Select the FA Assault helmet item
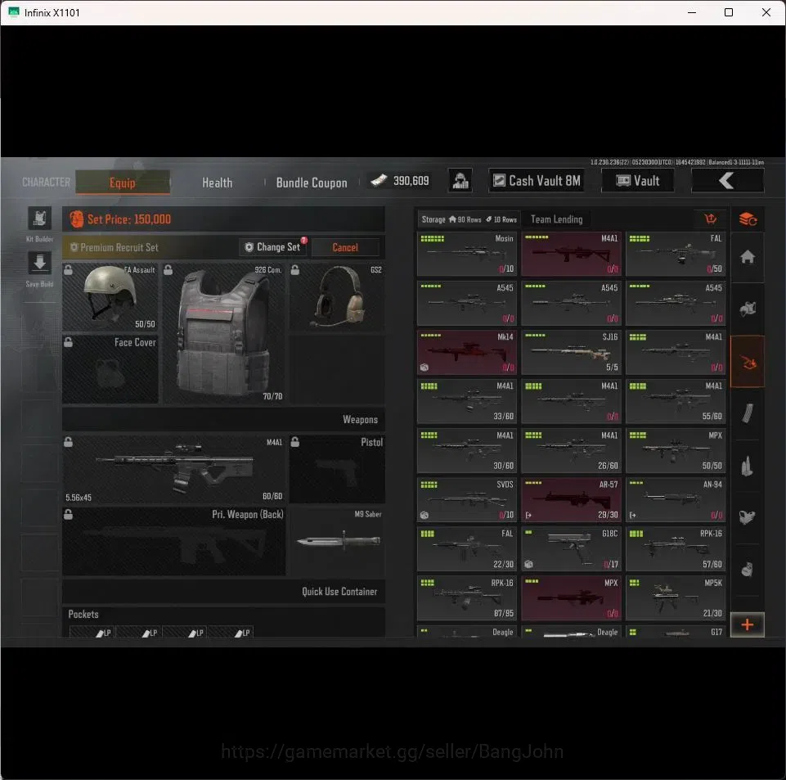786x780 pixels. click(110, 297)
